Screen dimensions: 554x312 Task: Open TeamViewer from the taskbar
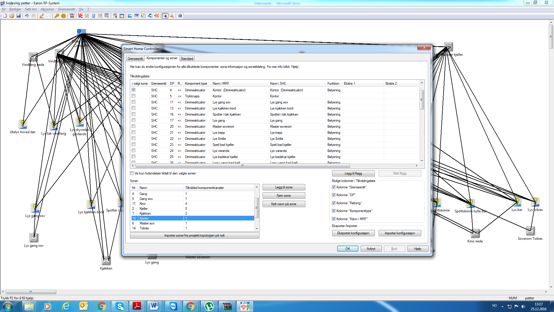[x=173, y=306]
